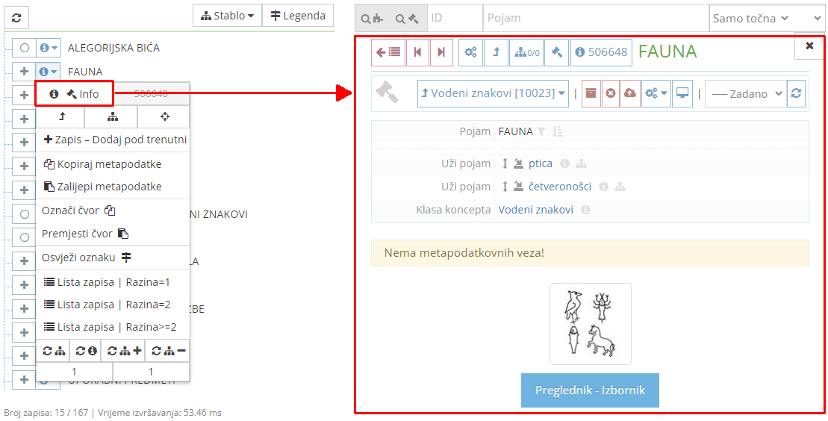Click up-arrow icon in top detail toolbar

coord(496,52)
